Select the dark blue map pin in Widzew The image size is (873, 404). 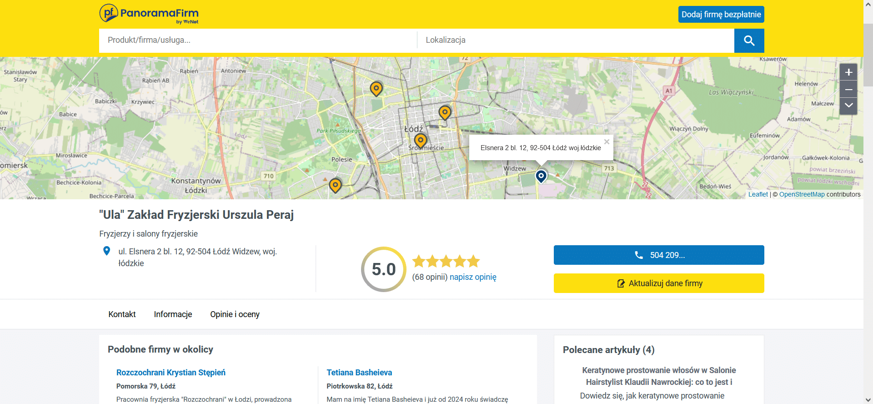(x=541, y=176)
